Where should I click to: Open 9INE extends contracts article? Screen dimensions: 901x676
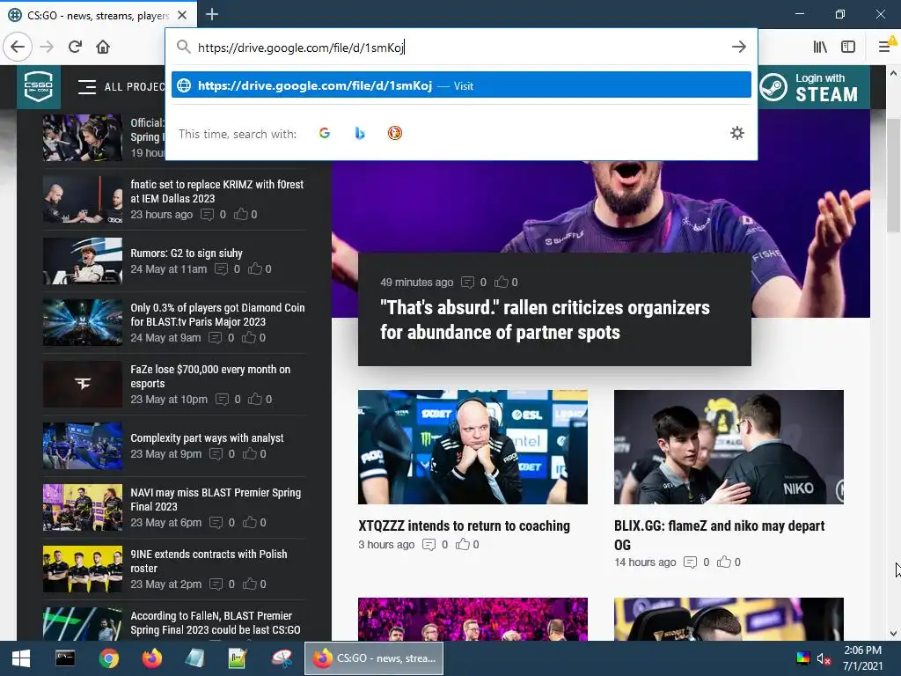tap(209, 561)
